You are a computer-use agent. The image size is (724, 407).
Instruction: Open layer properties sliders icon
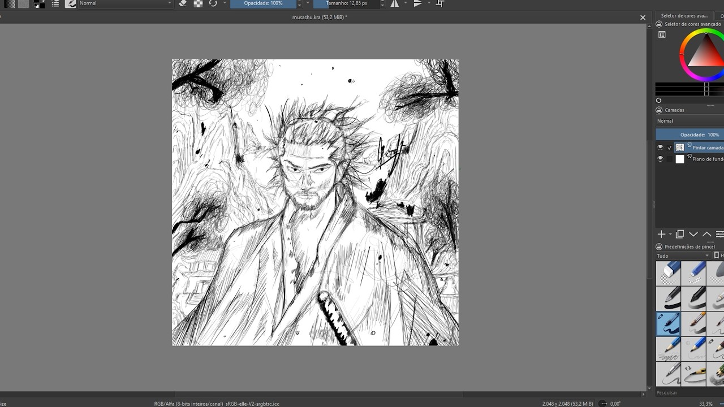[719, 234]
